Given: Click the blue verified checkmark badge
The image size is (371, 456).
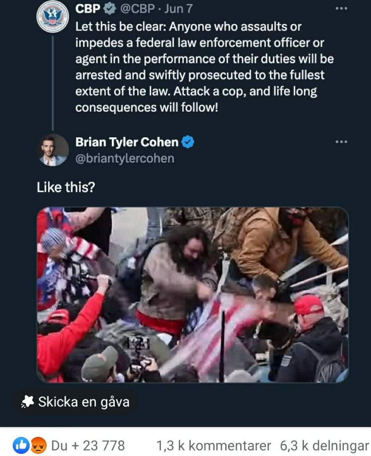Looking at the screenshot, I should click(x=188, y=142).
